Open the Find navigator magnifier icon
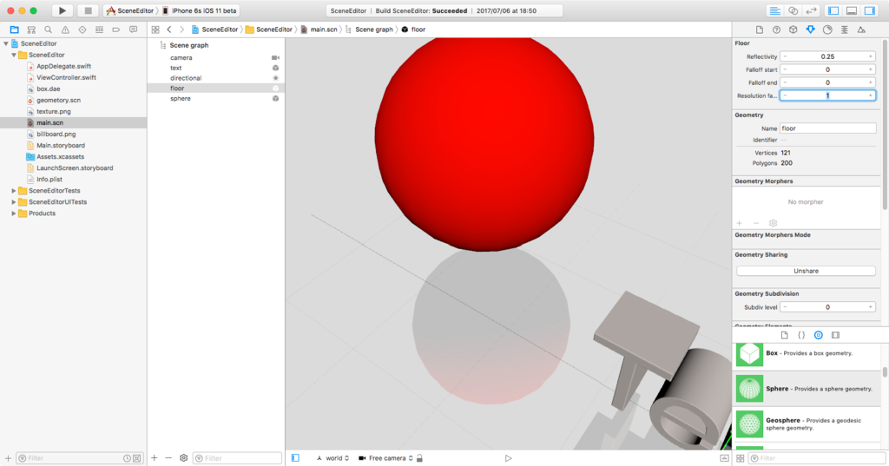 coord(49,30)
